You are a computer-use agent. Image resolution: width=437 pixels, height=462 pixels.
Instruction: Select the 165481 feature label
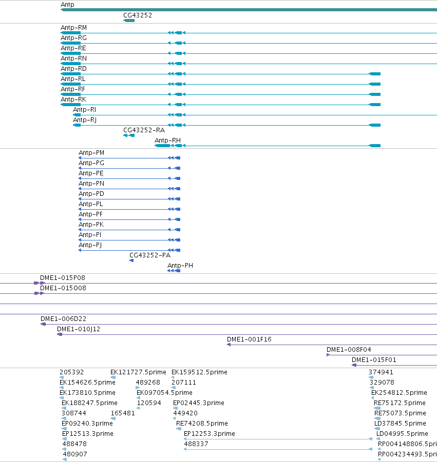point(123,413)
